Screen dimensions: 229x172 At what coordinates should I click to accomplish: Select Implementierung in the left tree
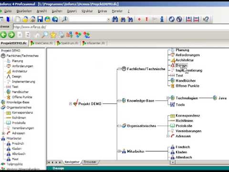[23, 82]
